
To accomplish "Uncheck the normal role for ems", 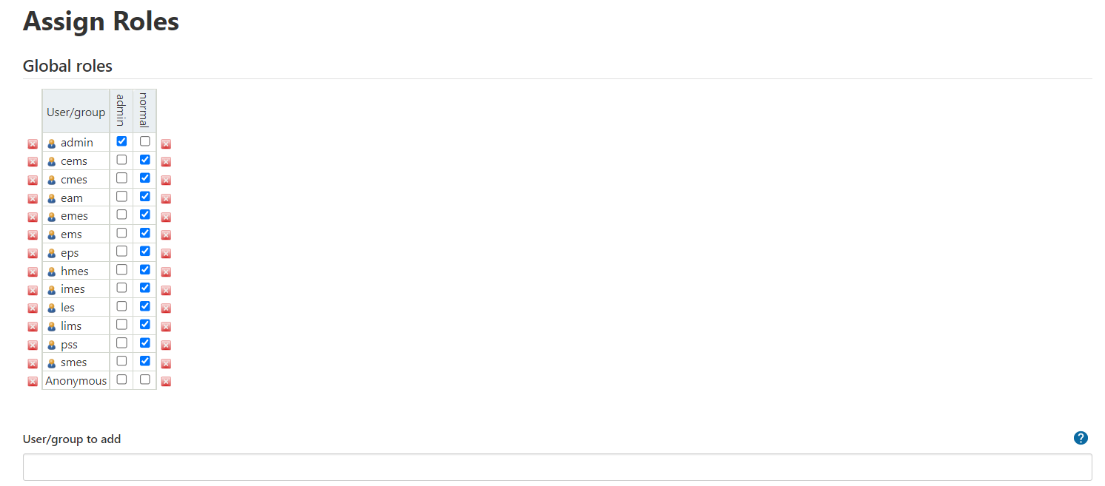I will (145, 233).
